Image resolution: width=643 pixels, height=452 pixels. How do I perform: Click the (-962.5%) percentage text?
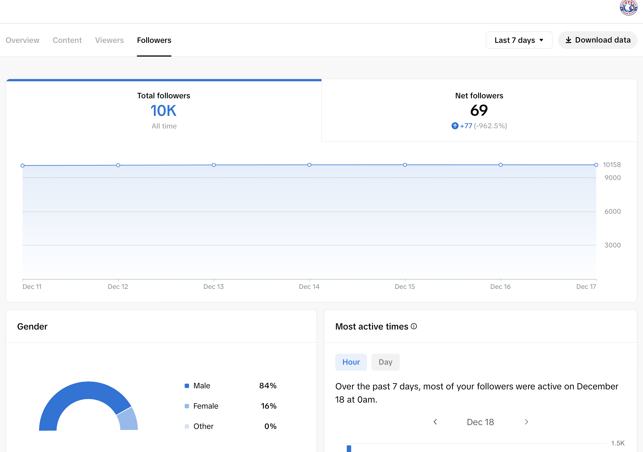point(490,126)
